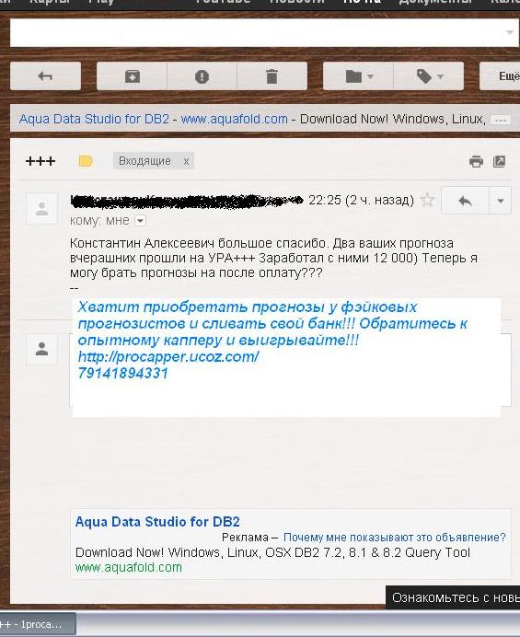Delete the message with the trash icon

(272, 76)
